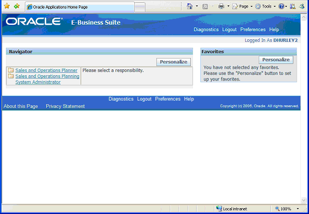The width and height of the screenshot is (309, 214).
Task: Click the Favorites Center star icon
Action: pyautogui.click(x=6, y=6)
